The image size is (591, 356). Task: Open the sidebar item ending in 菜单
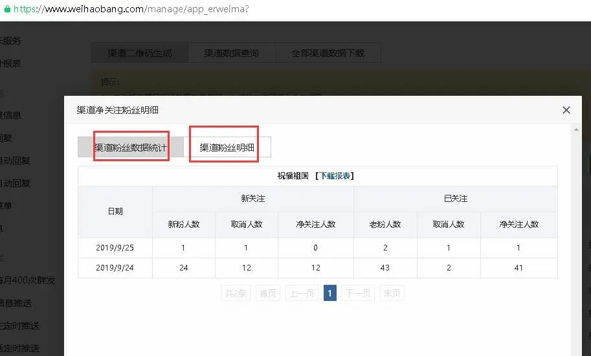6,206
